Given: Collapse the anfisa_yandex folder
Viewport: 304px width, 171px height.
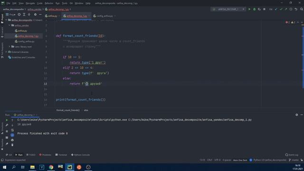Looking at the screenshot, I should [x=9, y=25].
